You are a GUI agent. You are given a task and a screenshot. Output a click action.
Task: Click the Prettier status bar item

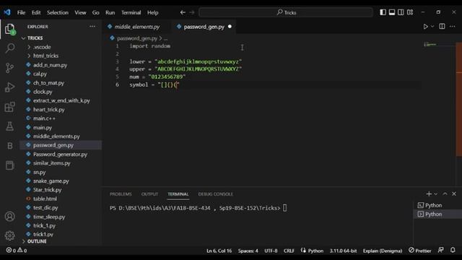point(419,251)
